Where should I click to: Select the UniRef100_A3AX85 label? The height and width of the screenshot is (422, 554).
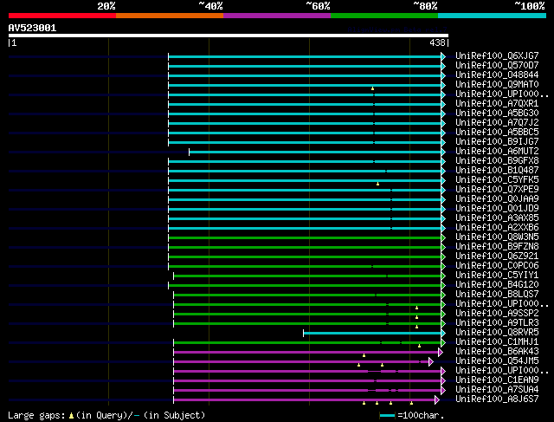pyautogui.click(x=497, y=218)
